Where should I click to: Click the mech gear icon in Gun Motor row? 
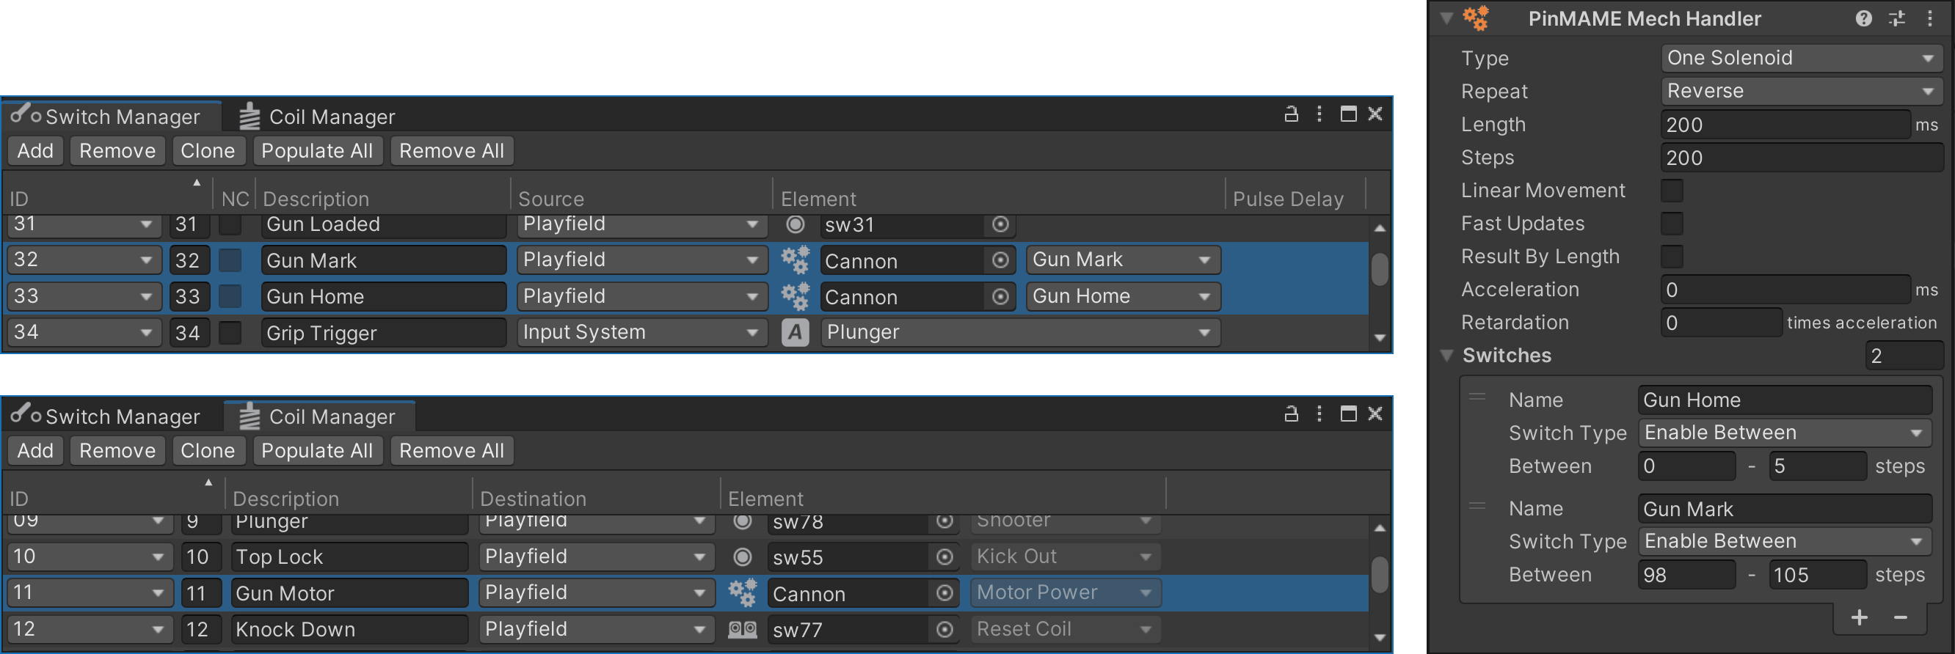742,593
